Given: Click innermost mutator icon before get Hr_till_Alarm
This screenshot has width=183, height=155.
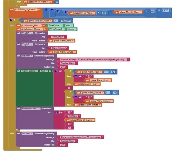Looking at the screenshot, I should (x=65, y=12).
